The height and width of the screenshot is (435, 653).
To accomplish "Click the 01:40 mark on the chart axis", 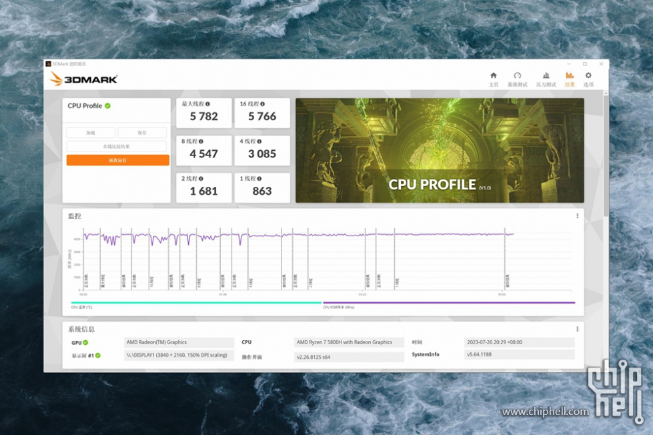I will tap(223, 294).
